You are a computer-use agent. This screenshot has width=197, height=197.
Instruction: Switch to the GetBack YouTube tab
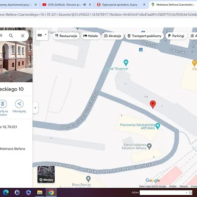tap(64, 5)
